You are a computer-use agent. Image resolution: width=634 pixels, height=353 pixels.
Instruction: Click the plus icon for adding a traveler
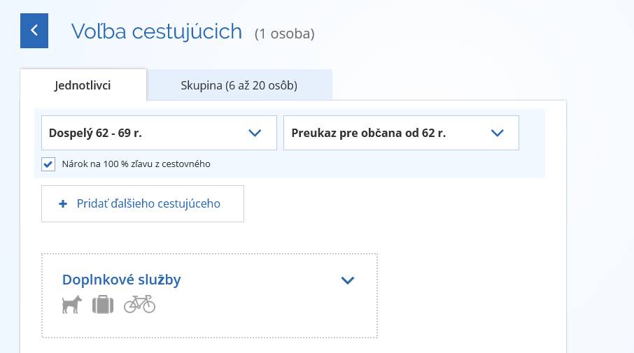pyautogui.click(x=63, y=204)
